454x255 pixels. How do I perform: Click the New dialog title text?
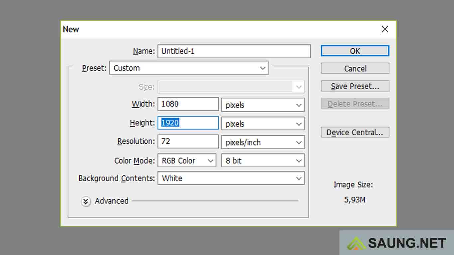click(71, 29)
